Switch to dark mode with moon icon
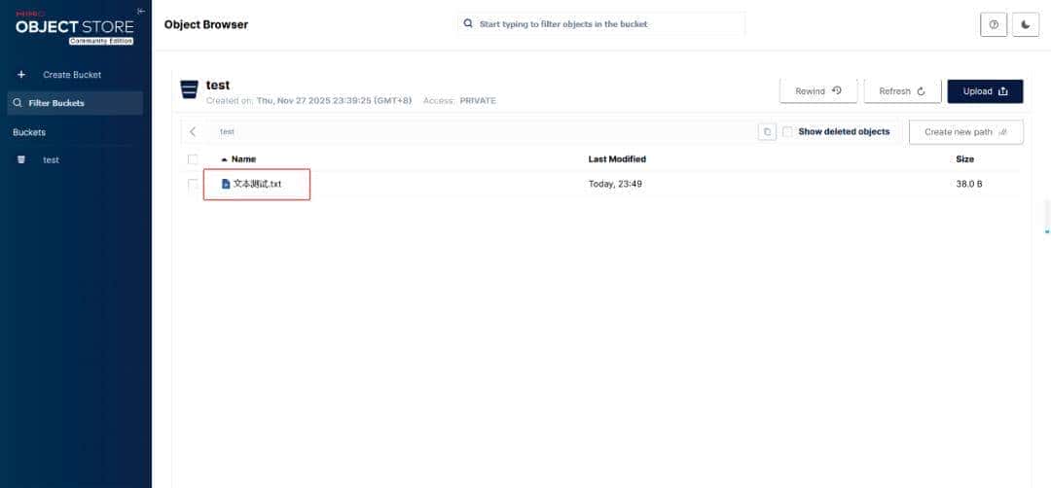 coord(1026,24)
